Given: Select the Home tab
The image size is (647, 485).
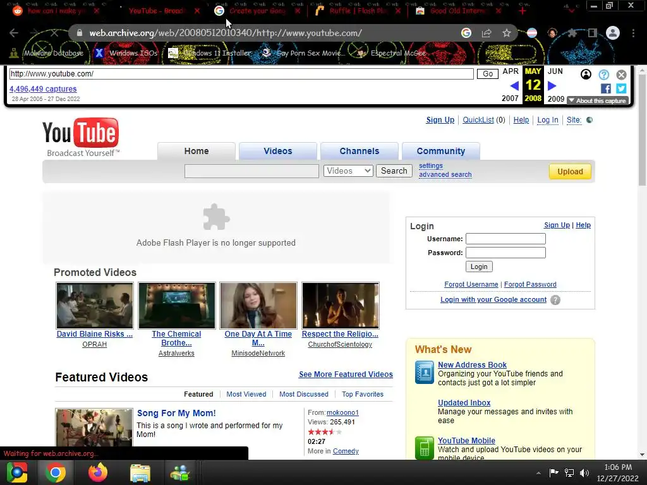Looking at the screenshot, I should pos(197,151).
